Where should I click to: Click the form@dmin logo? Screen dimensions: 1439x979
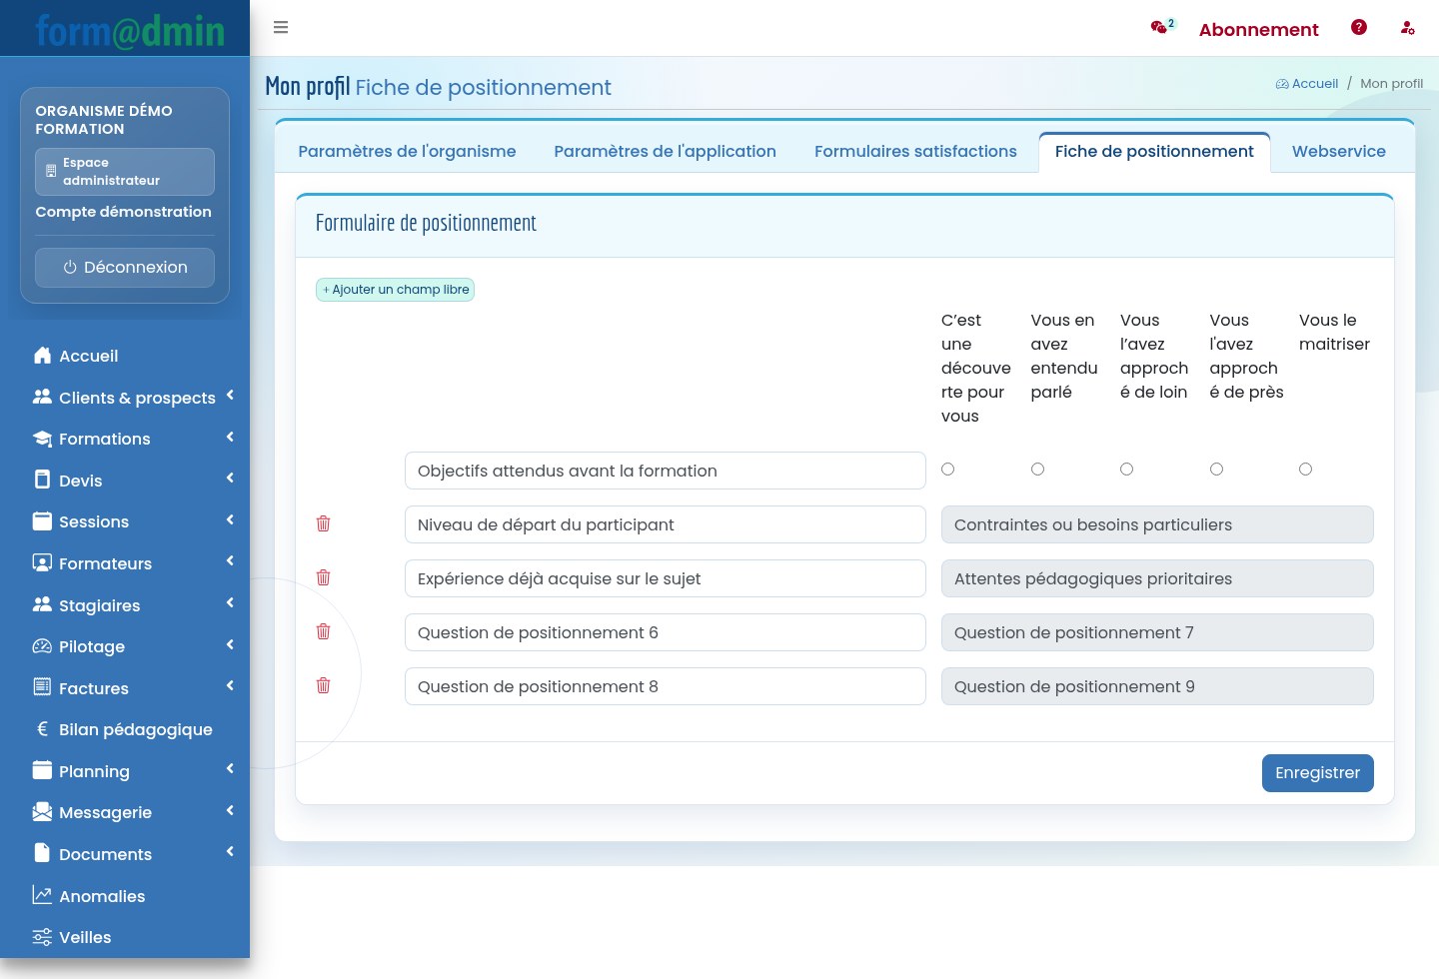(130, 30)
